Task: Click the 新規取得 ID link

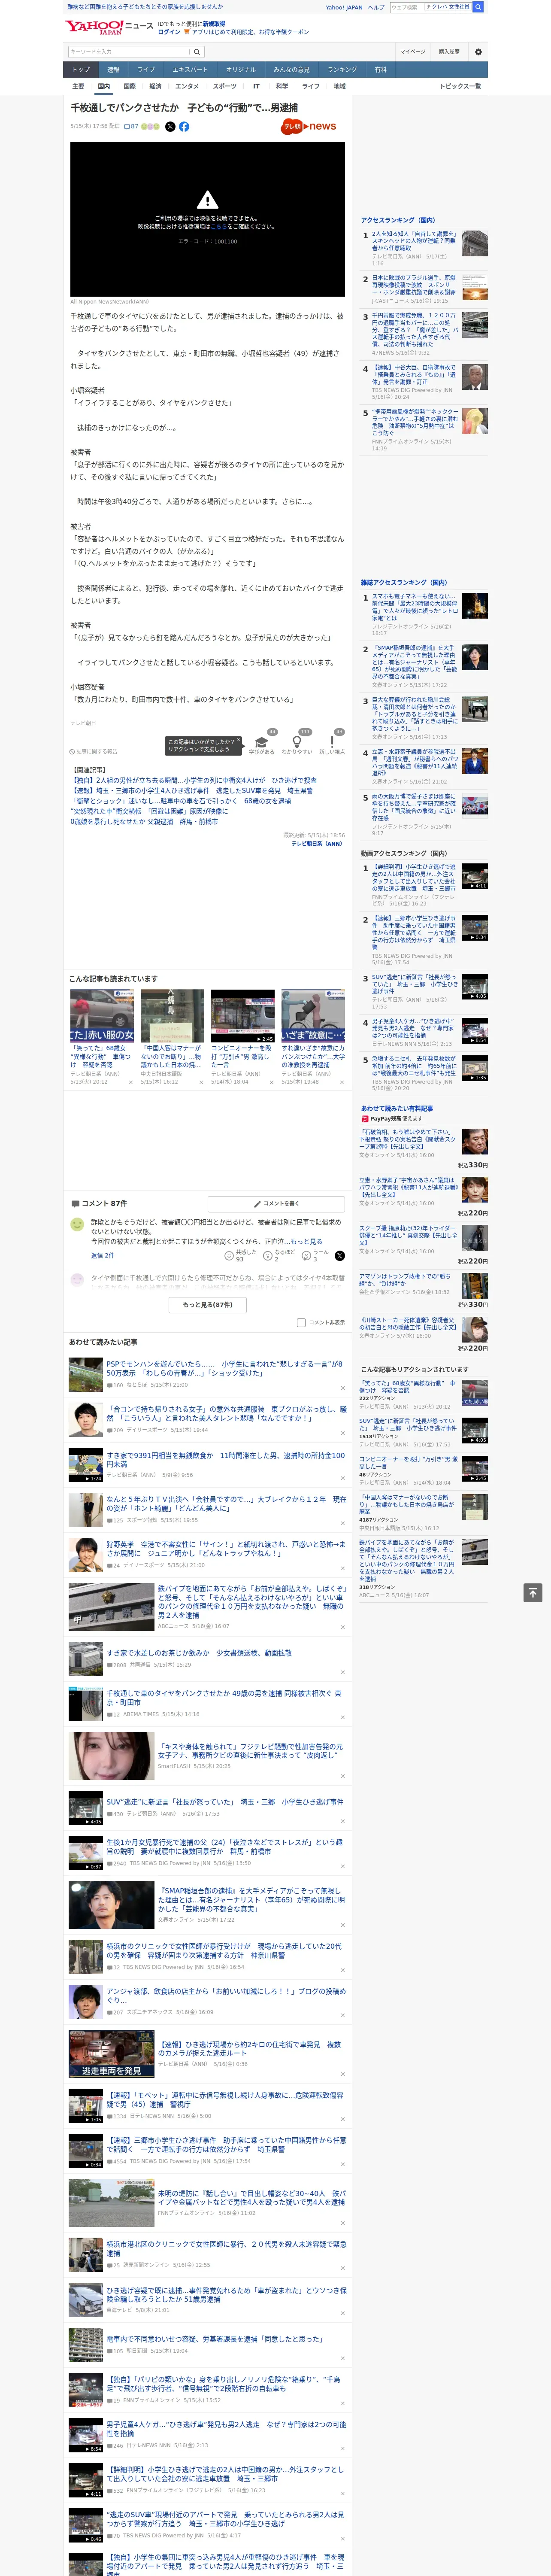Action: tap(214, 23)
